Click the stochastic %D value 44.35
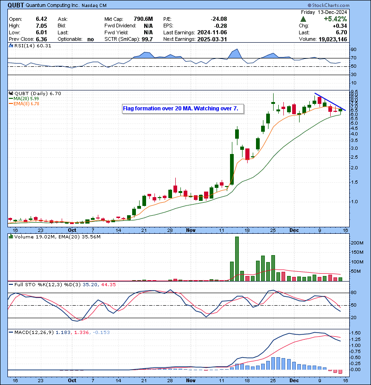The image size is (371, 385). [108, 285]
